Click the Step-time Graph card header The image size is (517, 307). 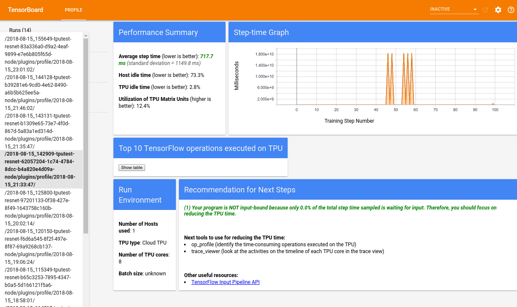click(x=373, y=32)
